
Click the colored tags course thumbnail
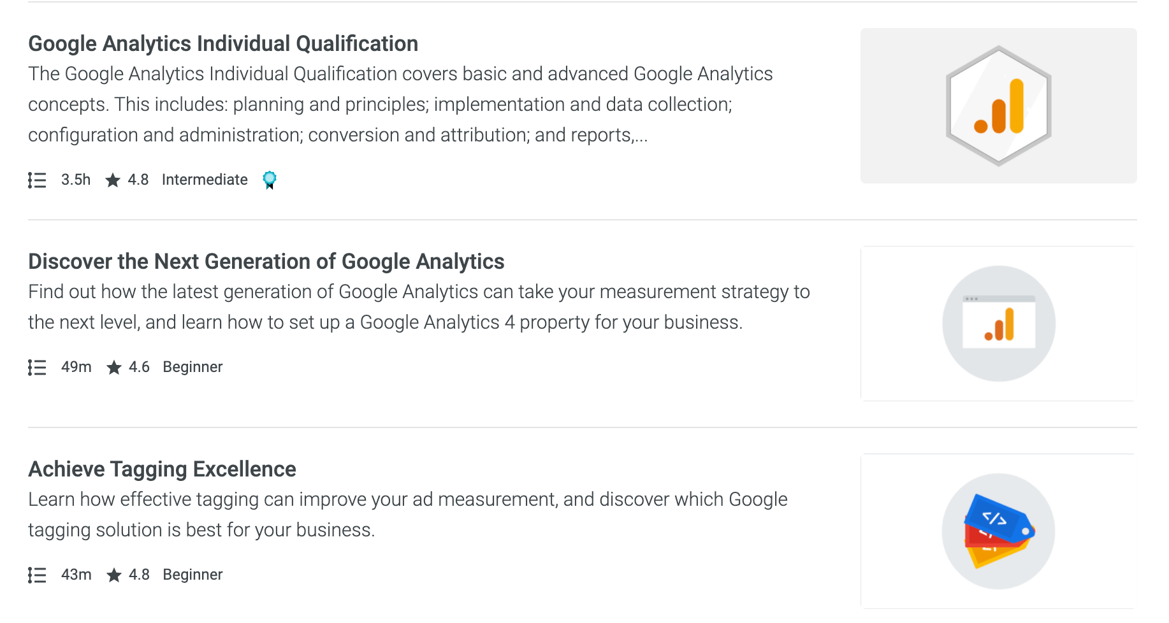coord(998,531)
